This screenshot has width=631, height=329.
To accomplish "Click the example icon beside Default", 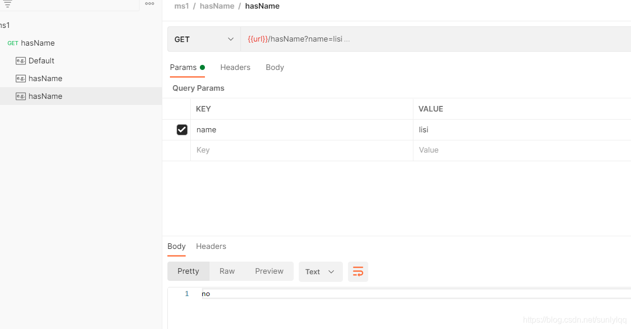I will [x=21, y=61].
